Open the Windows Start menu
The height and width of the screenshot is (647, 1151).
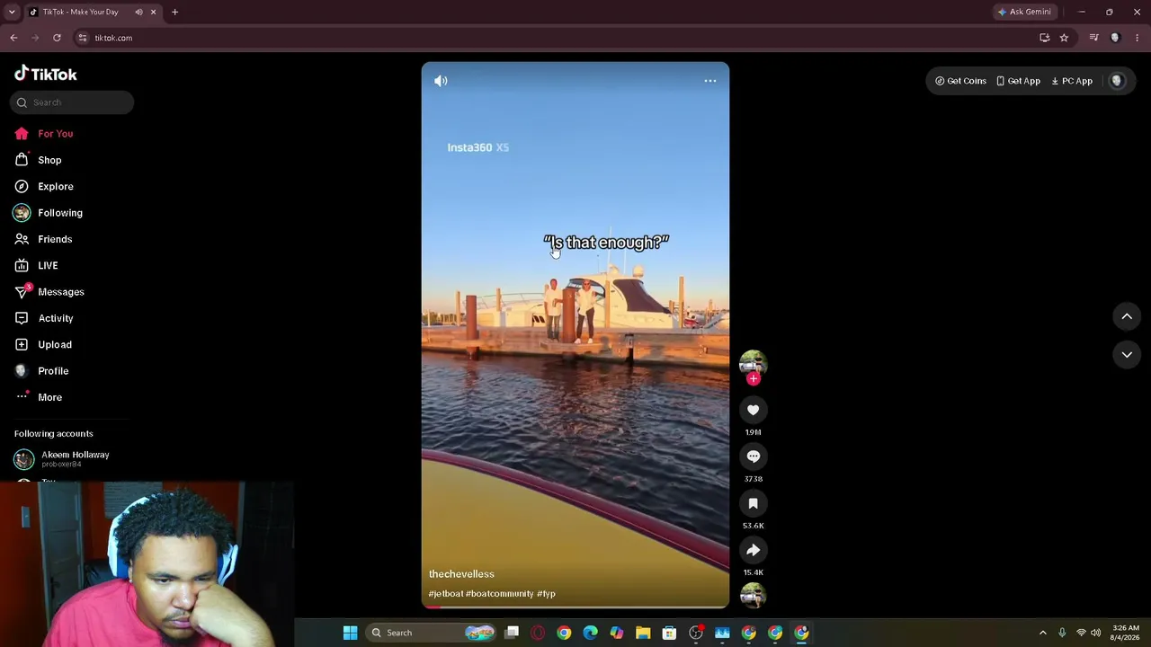tap(350, 633)
